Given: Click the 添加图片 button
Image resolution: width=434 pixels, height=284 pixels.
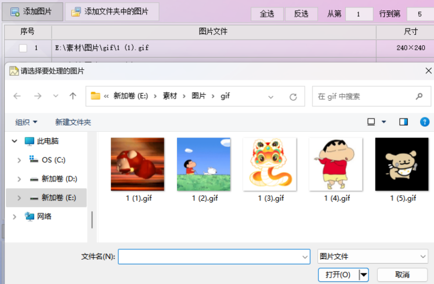Looking at the screenshot, I should [x=32, y=12].
